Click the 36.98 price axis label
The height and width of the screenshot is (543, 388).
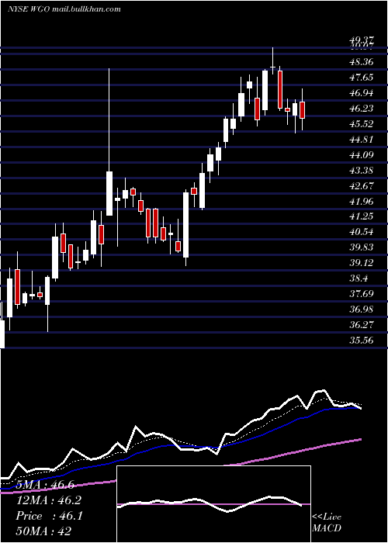pyautogui.click(x=362, y=310)
